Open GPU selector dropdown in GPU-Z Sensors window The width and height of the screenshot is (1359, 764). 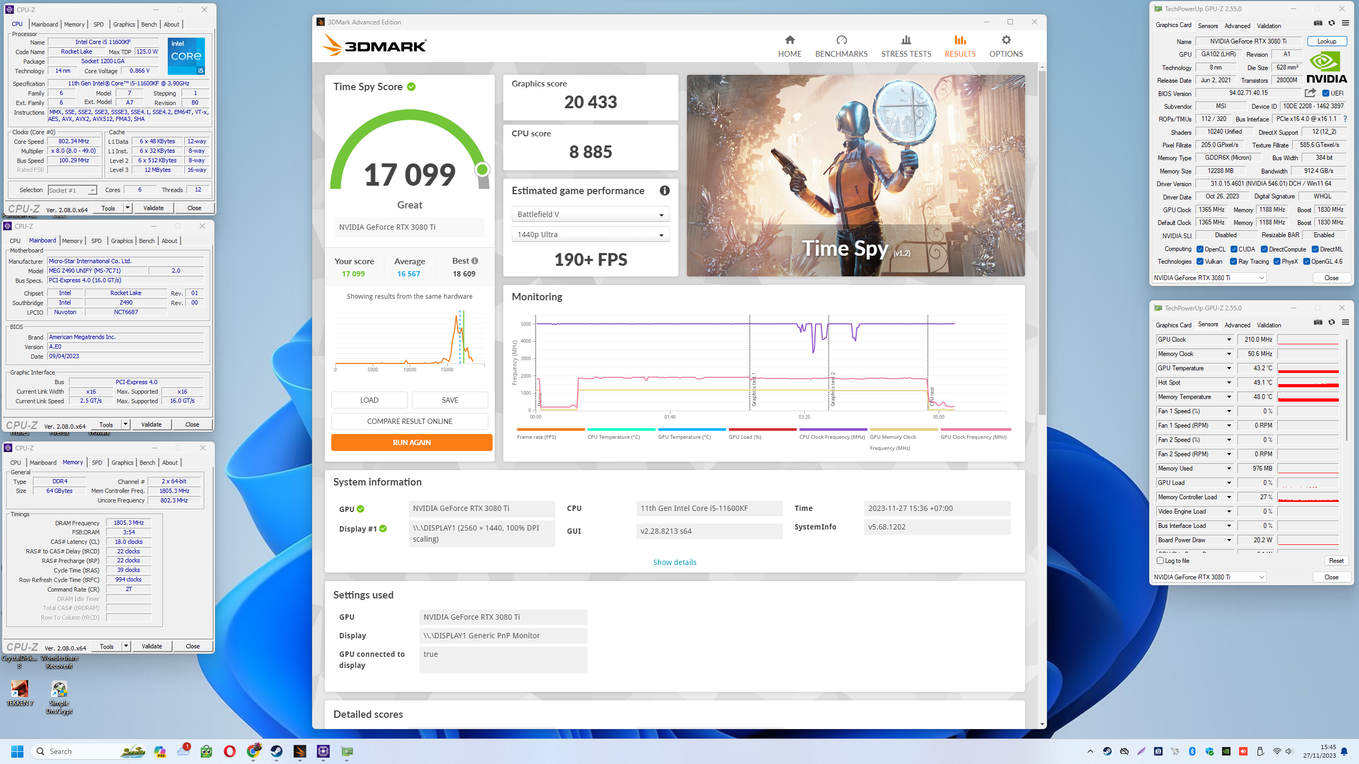[x=1209, y=577]
